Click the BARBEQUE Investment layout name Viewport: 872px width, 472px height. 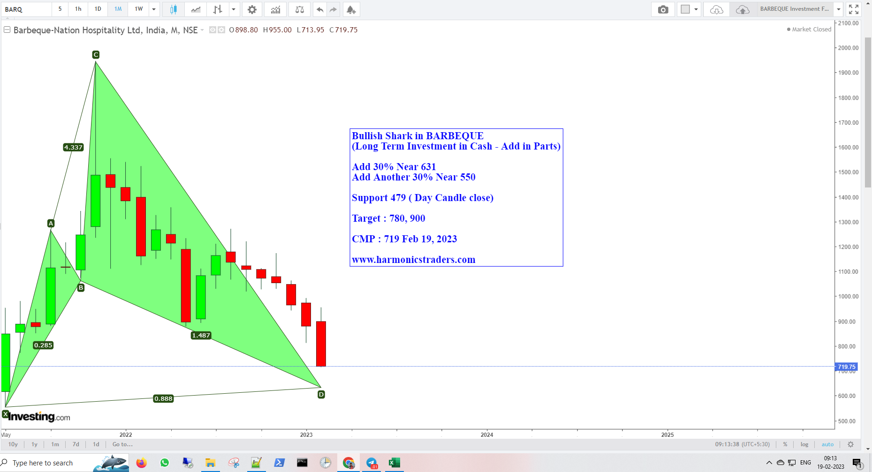(795, 9)
